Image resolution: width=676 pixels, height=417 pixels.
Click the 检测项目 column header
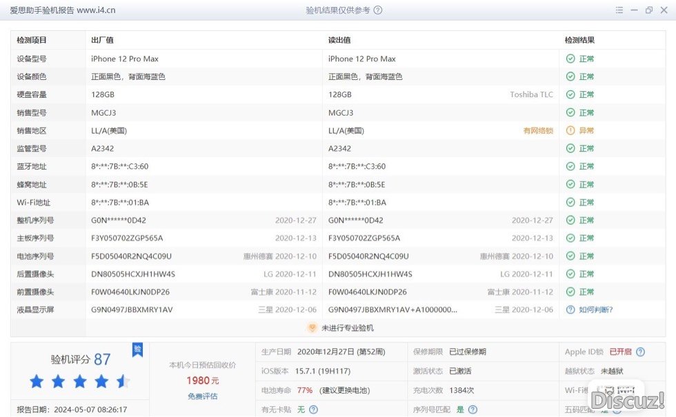point(32,40)
